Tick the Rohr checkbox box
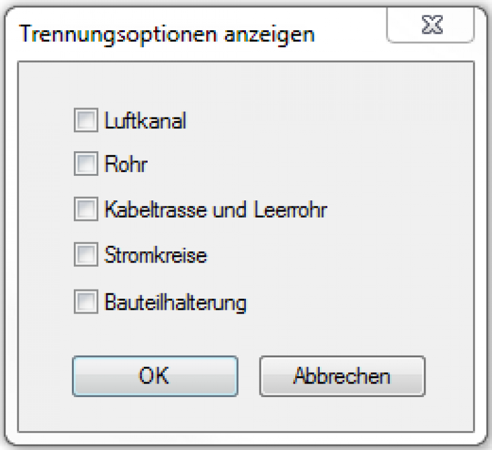 tap(85, 164)
